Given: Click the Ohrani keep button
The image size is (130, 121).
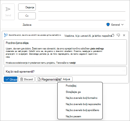Looking at the screenshot, I should point(10,79).
